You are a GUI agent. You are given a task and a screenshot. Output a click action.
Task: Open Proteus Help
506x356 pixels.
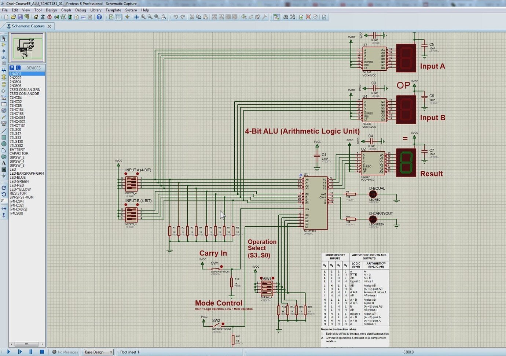point(100,17)
